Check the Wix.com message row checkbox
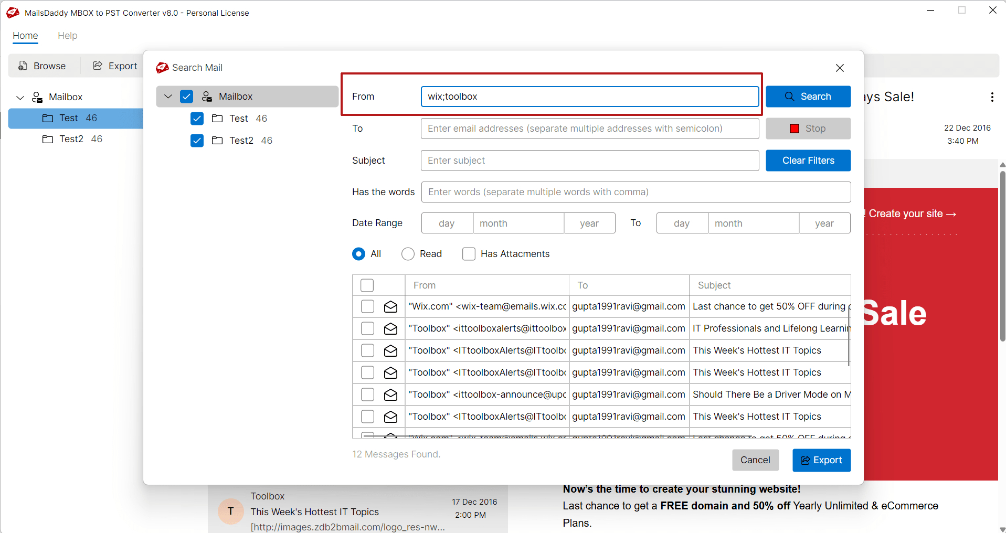Viewport: 1006px width, 533px height. (367, 306)
